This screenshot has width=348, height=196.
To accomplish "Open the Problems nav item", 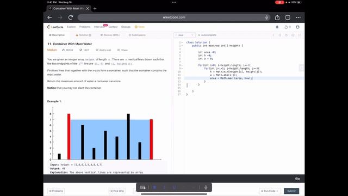I will (x=85, y=27).
